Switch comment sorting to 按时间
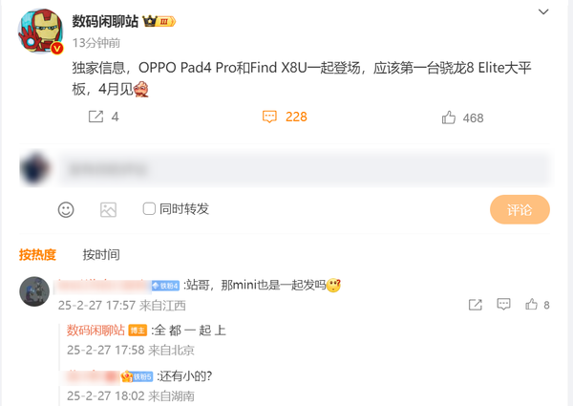The width and height of the screenshot is (573, 406). tap(101, 255)
